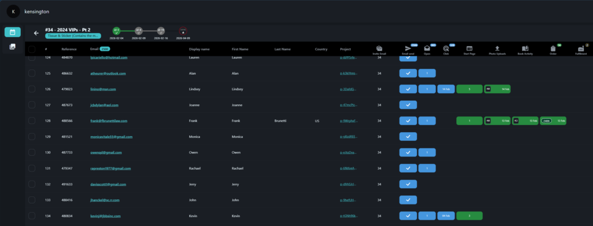Open email atheurer@outlook.com

(x=108, y=74)
